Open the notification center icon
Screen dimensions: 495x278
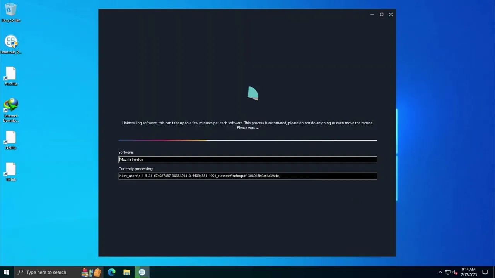485,272
